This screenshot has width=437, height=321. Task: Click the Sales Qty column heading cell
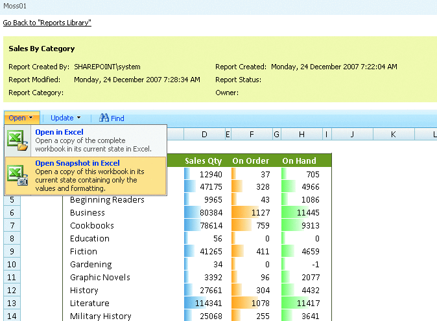(x=203, y=160)
